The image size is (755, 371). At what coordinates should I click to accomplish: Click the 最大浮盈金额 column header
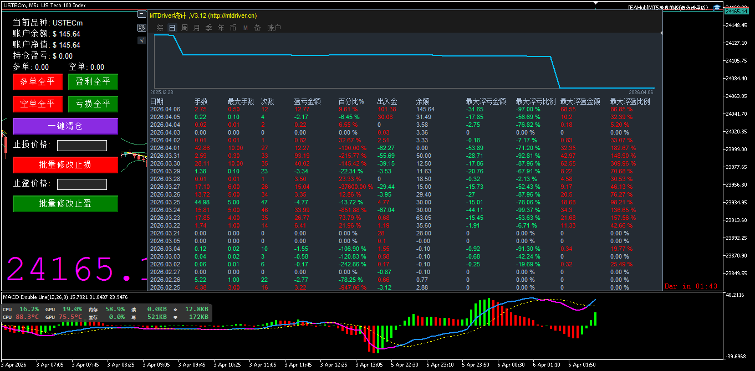click(580, 102)
